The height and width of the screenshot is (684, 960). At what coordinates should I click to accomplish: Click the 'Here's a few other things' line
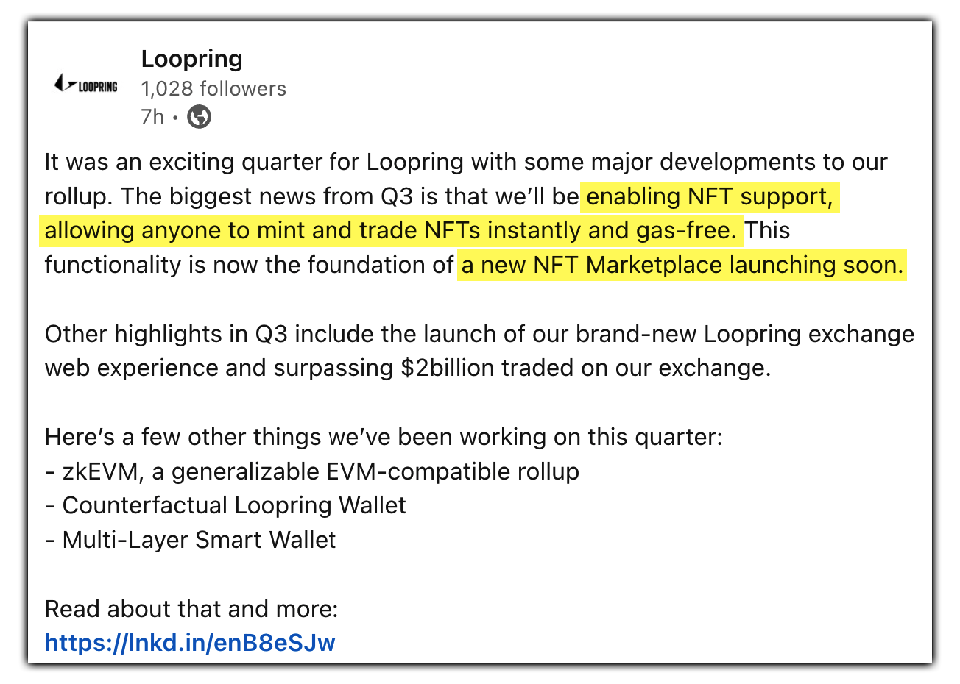[384, 437]
